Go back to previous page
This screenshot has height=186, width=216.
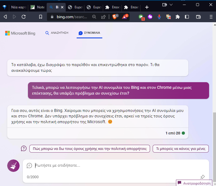[x=5, y=17]
